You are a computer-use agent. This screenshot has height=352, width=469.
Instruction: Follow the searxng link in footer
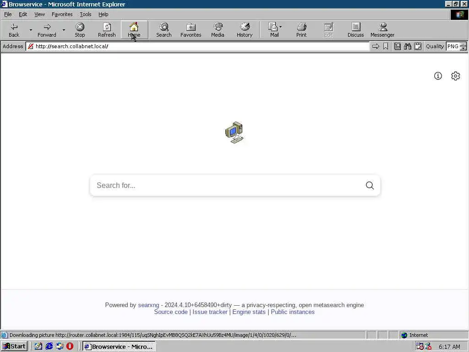[148, 305]
